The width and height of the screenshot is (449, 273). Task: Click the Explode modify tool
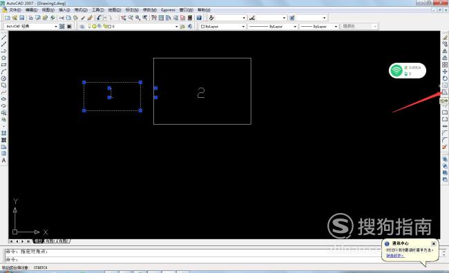pyautogui.click(x=445, y=147)
